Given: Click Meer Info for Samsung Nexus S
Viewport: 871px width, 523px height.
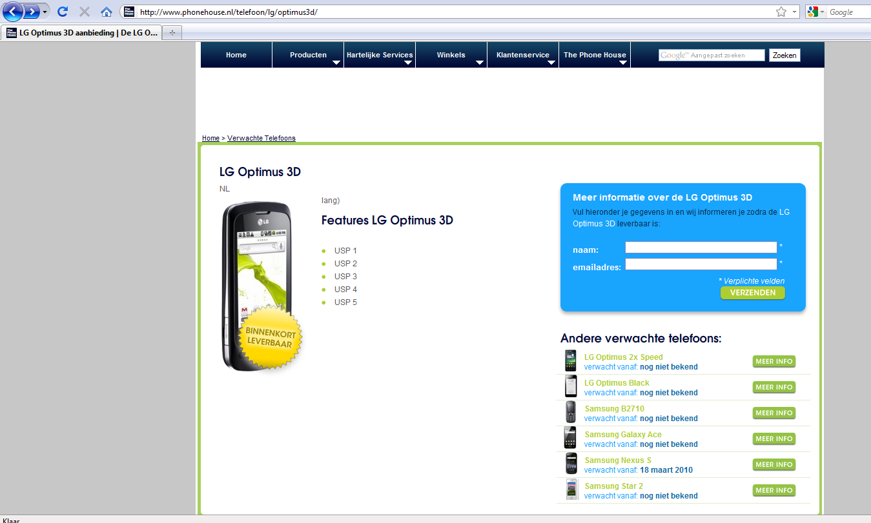Looking at the screenshot, I should [774, 464].
